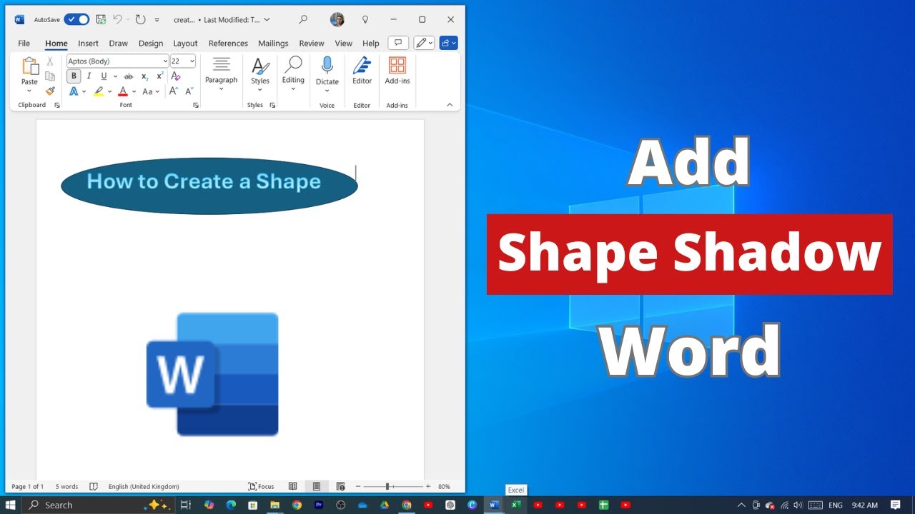Select the Format Painter brush
The width and height of the screenshot is (915, 514).
click(50, 91)
